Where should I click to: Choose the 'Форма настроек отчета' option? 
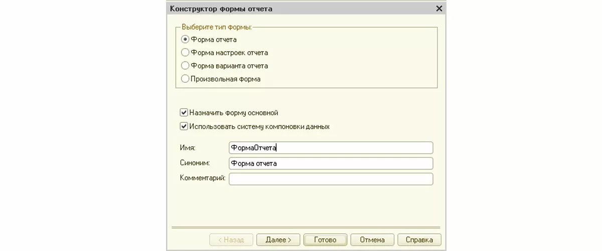click(185, 53)
